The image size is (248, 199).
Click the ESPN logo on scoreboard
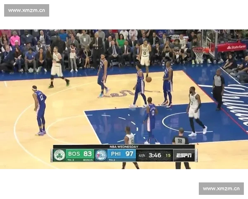(x=184, y=155)
